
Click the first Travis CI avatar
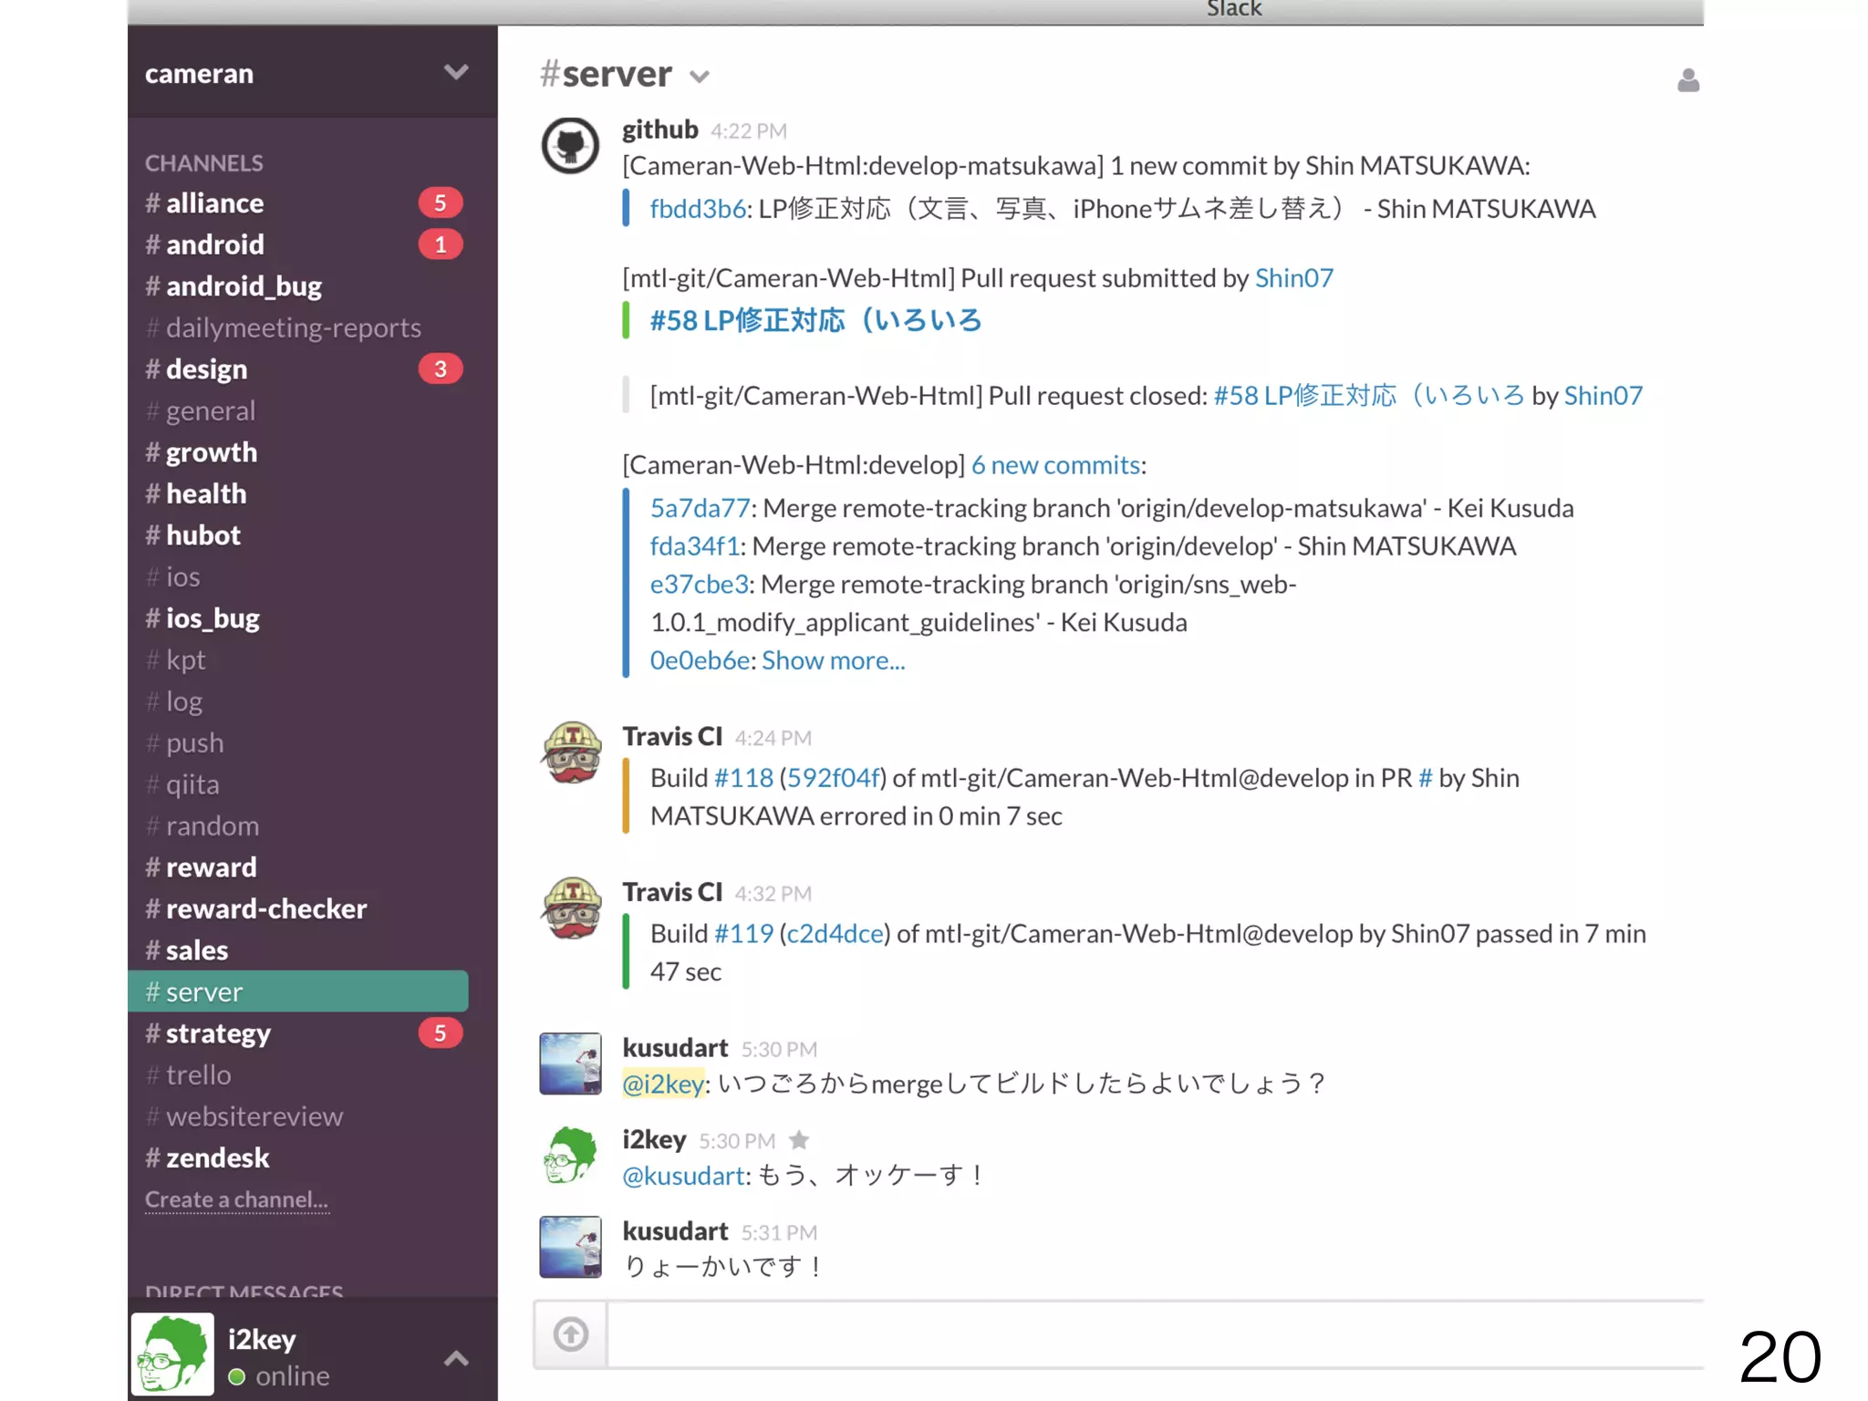coord(572,752)
